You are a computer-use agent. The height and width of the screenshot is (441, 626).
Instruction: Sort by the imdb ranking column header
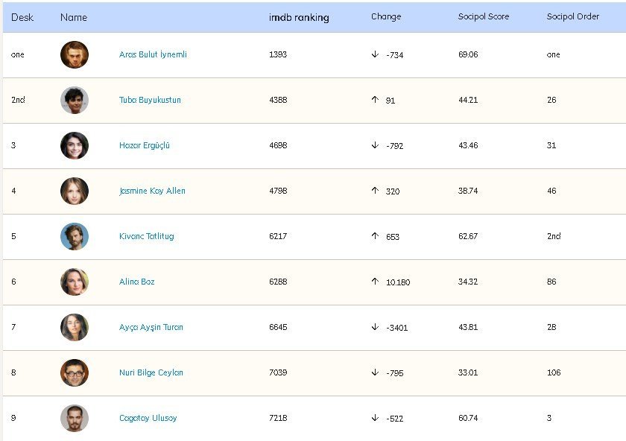click(x=299, y=17)
